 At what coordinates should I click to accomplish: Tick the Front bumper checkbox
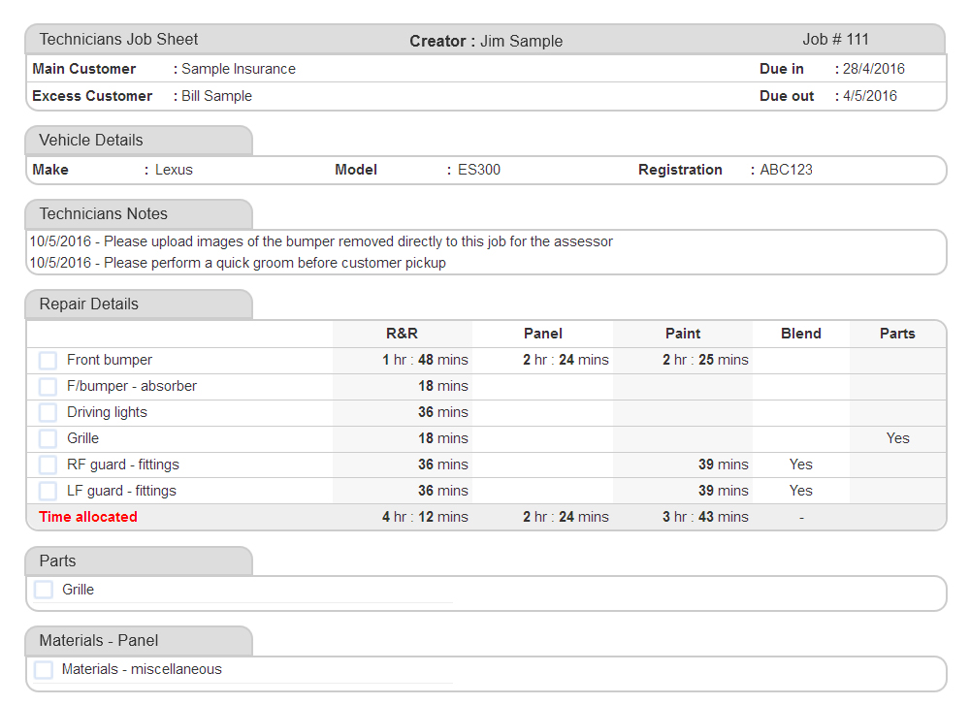click(48, 361)
